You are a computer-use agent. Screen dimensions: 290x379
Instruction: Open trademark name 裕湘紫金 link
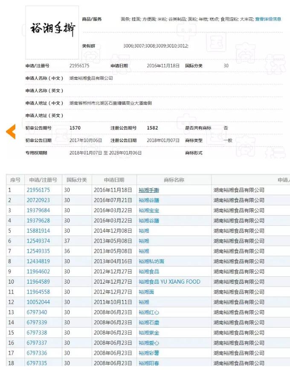149,333
